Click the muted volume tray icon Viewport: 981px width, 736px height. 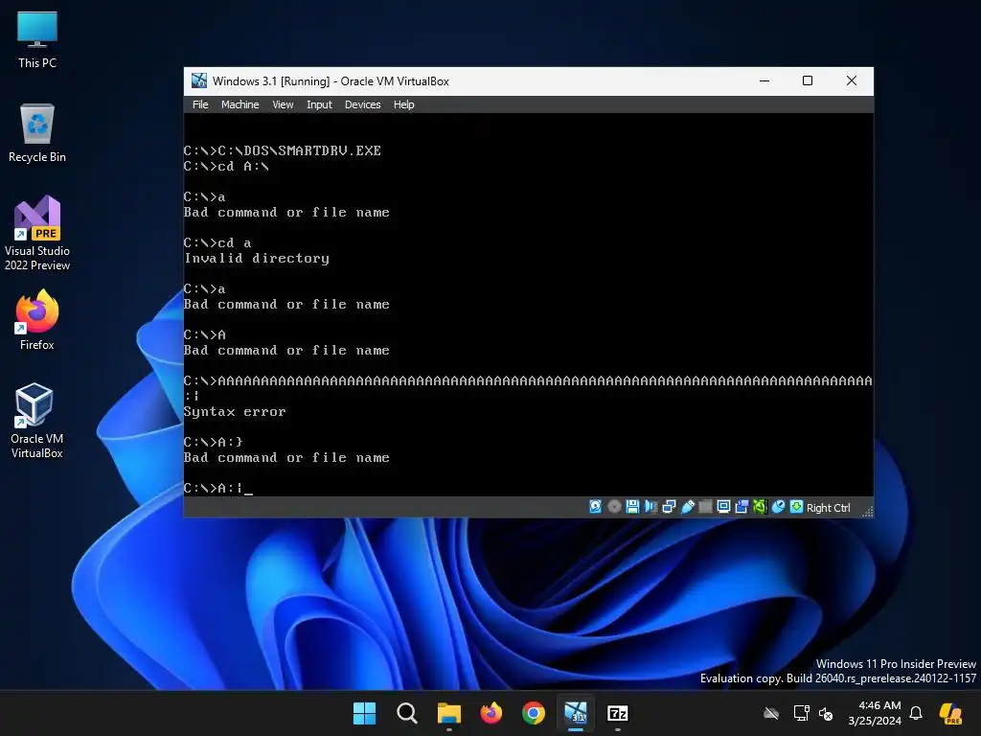(826, 713)
